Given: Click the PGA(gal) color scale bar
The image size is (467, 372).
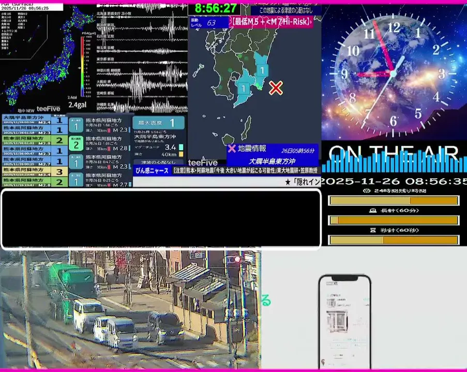Looking at the screenshot, I should (82, 67).
